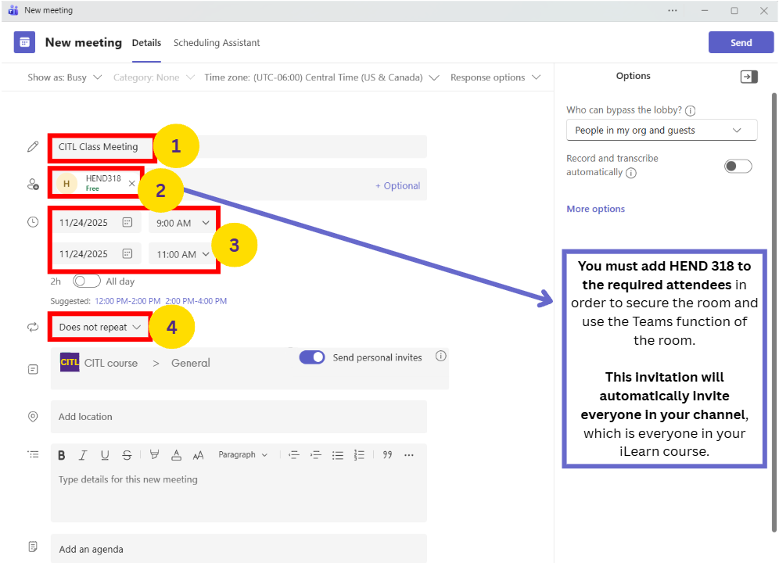The width and height of the screenshot is (779, 563).
Task: Apply bold formatting in the editor
Action: tap(62, 455)
